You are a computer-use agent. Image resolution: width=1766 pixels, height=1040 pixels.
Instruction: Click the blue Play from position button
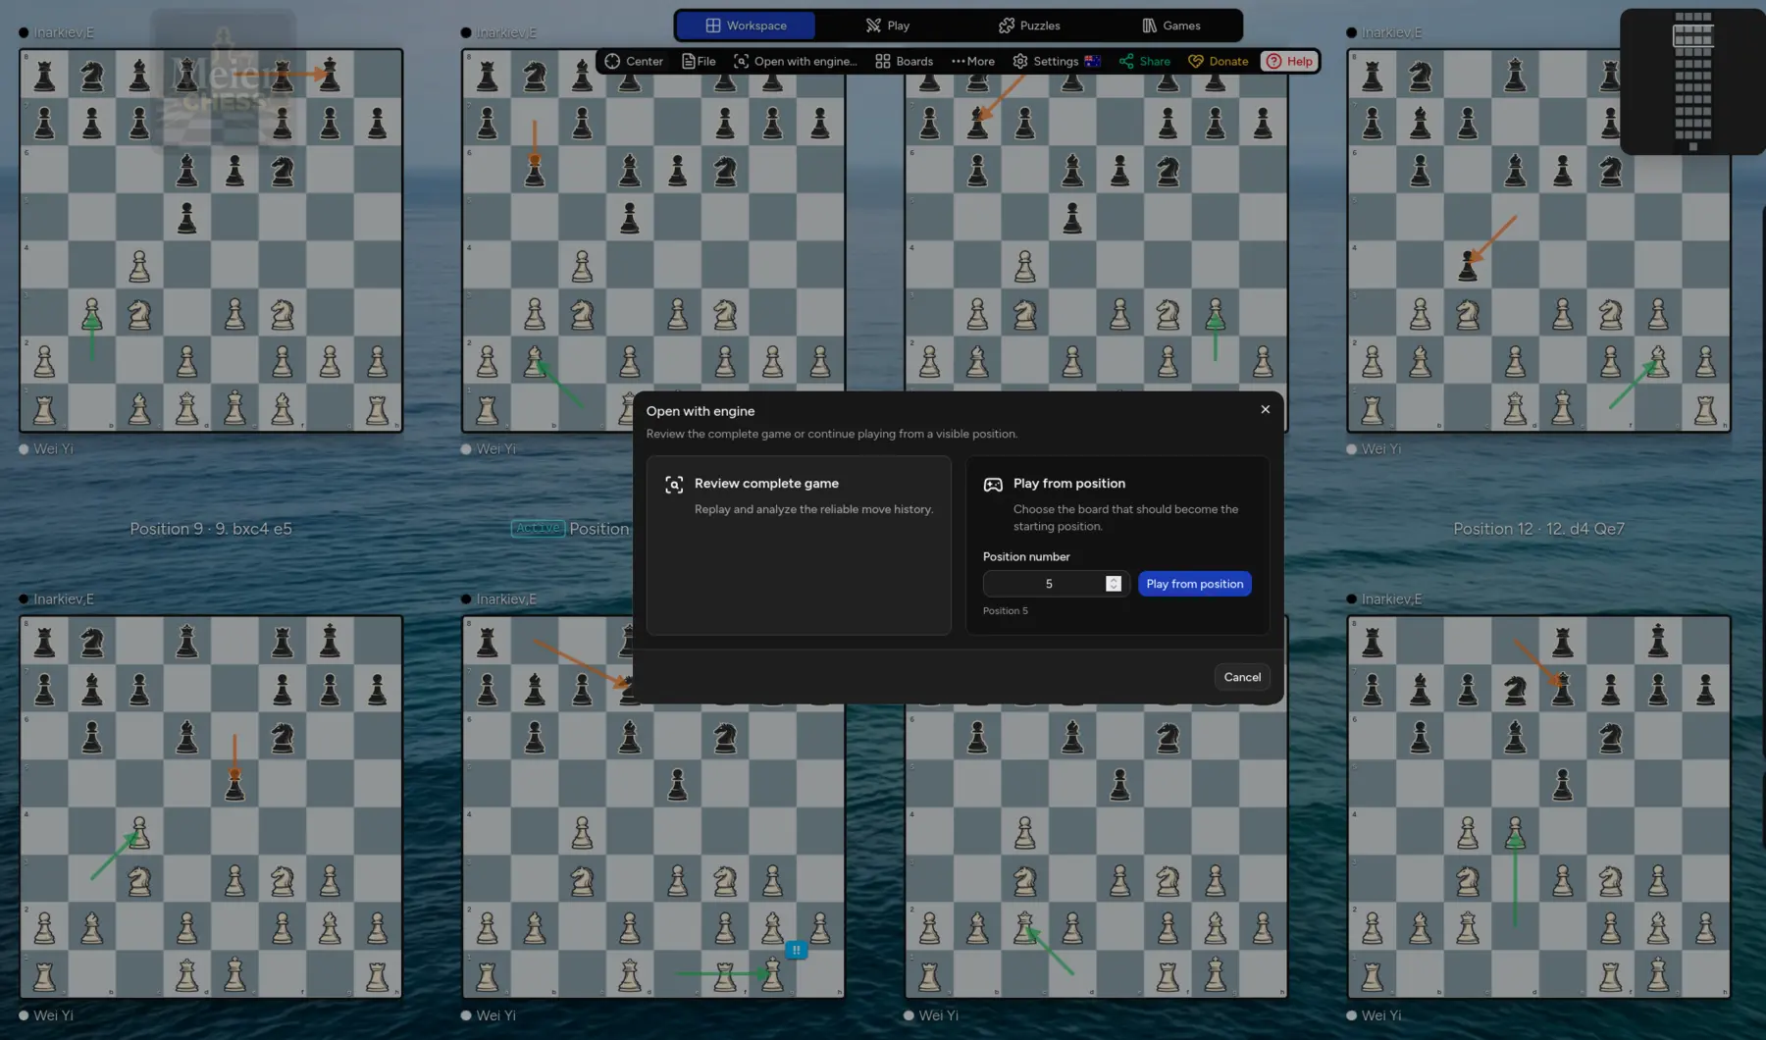pyautogui.click(x=1194, y=584)
